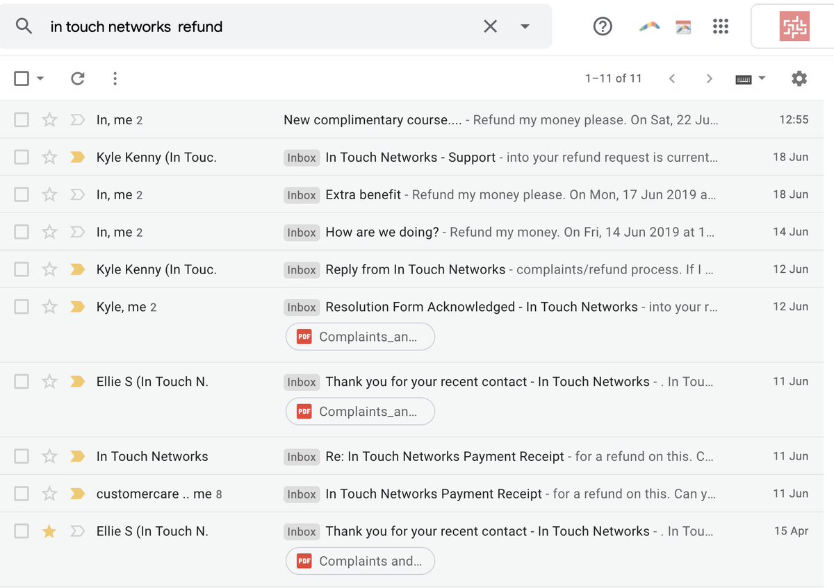Open Complaints and PDF in 15 Apr email
The width and height of the screenshot is (834, 588).
tap(360, 561)
